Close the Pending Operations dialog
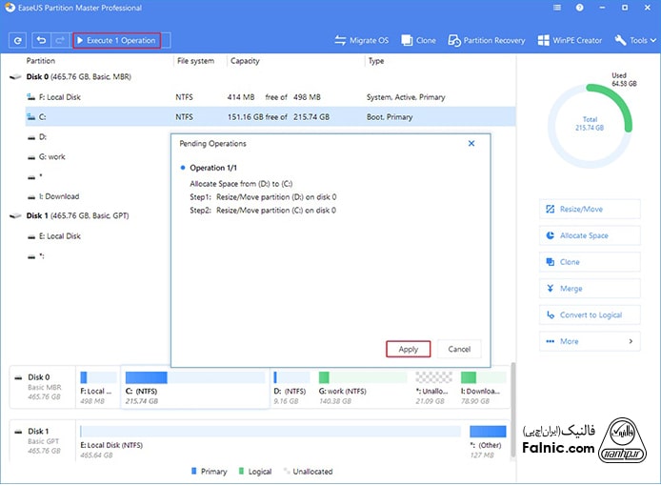This screenshot has height=486, width=661. tap(471, 143)
